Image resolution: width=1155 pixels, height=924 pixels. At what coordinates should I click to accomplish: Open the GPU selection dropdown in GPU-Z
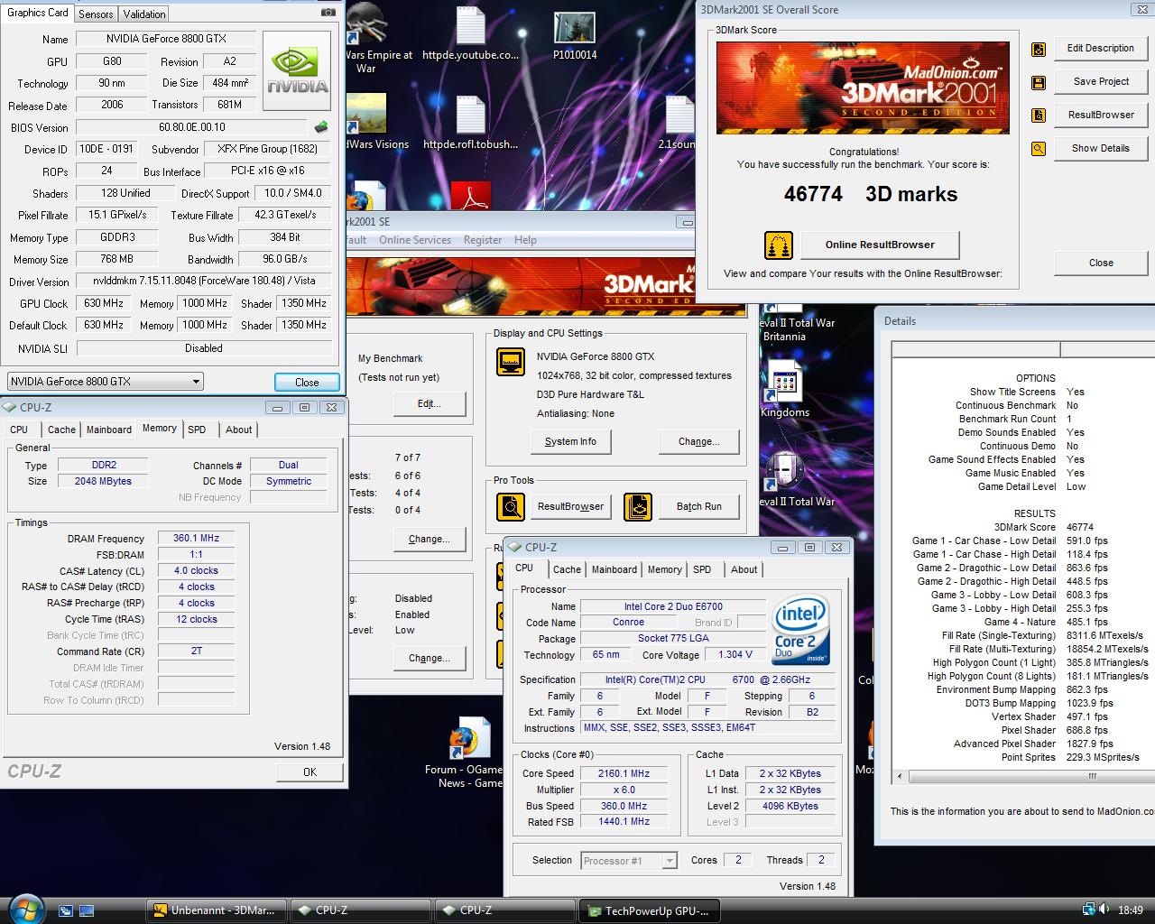(x=105, y=382)
